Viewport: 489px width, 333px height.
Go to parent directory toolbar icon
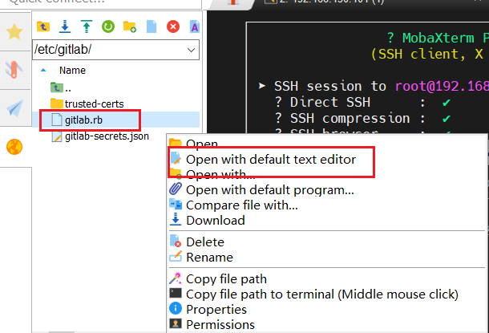click(43, 27)
